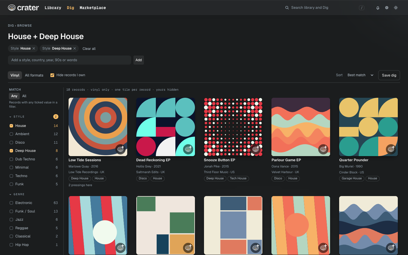The image size is (408, 255).
Task: Add striped white-circle record to crate
Action: coord(120,248)
